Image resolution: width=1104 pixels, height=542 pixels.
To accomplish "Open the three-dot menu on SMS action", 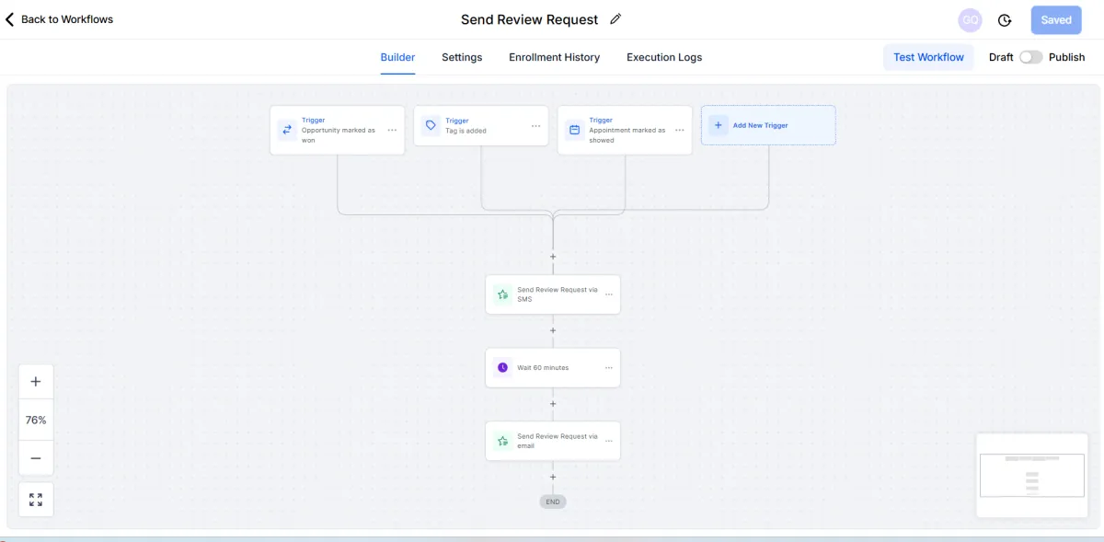I will [608, 294].
